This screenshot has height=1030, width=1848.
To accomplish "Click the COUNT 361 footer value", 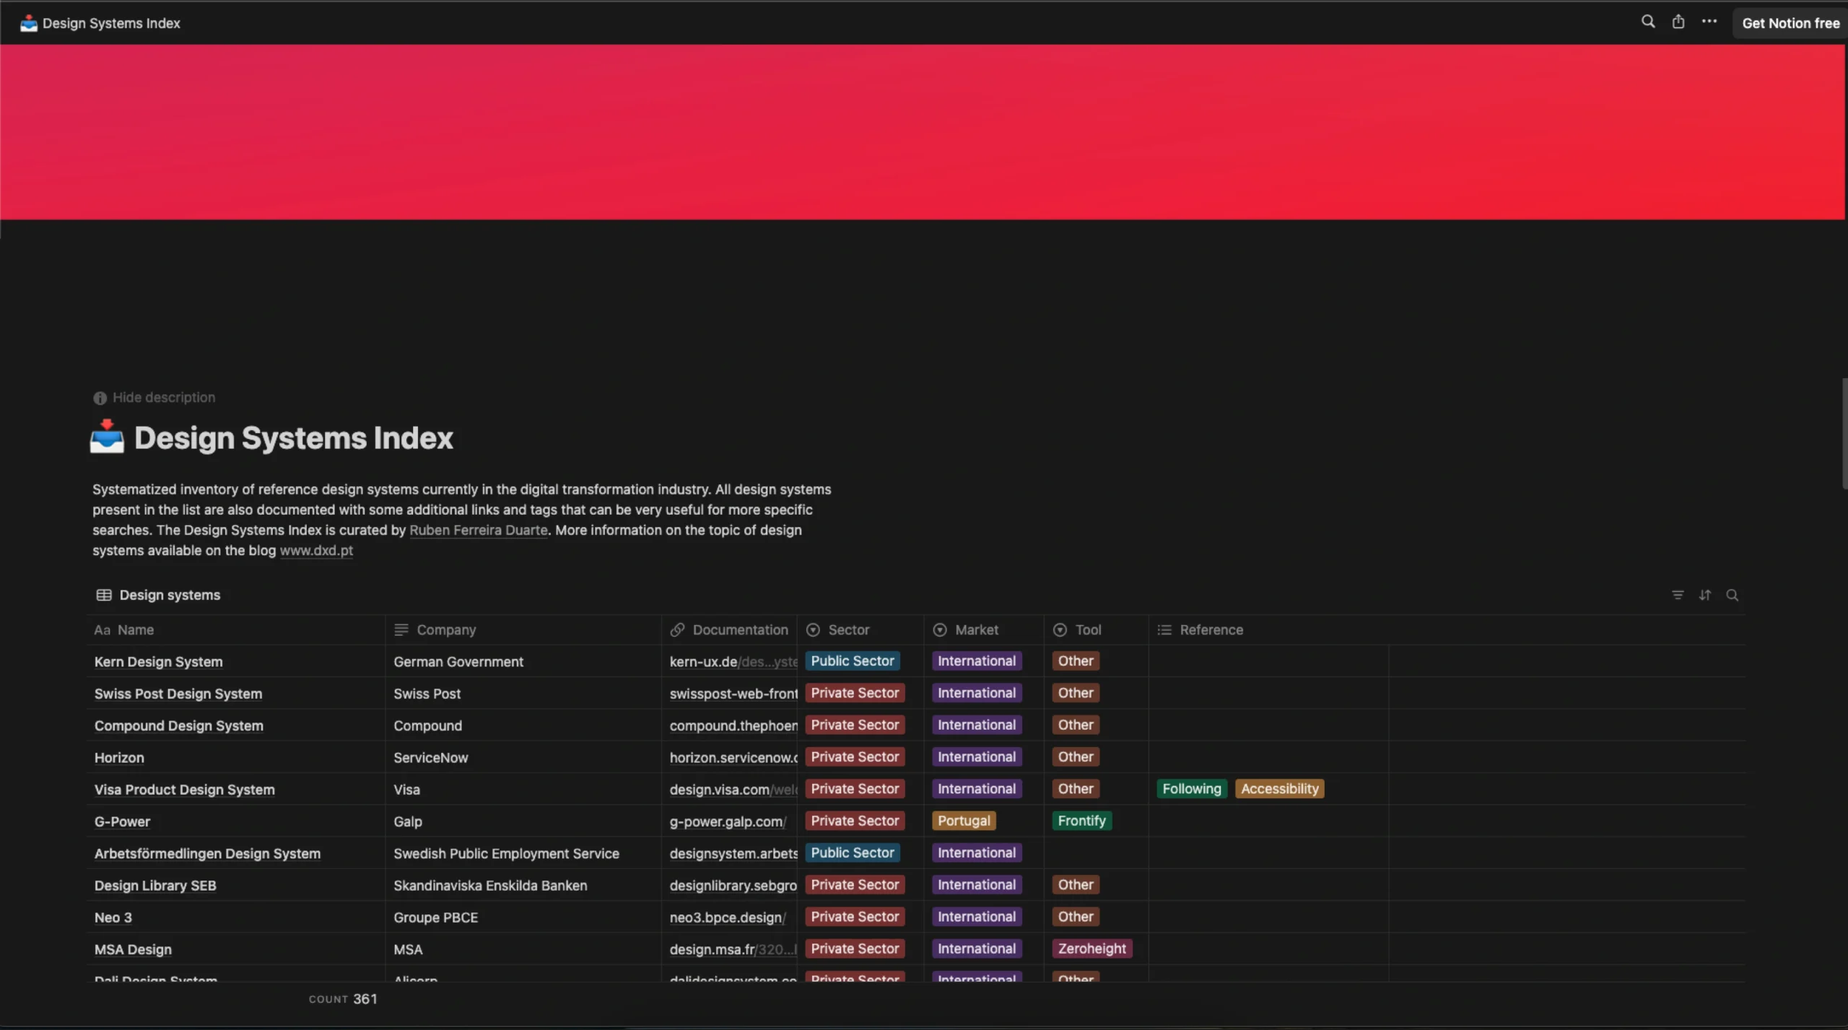I will pyautogui.click(x=343, y=998).
